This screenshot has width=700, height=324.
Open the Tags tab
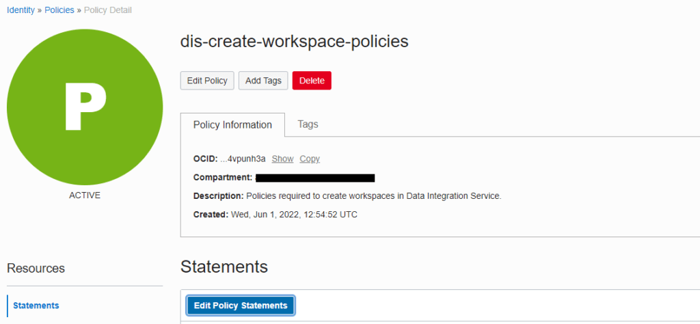308,124
